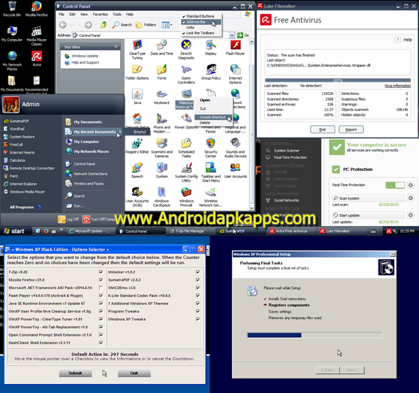Open Back button history dropdown arrow
Screen dimensions: 419x393
tap(80, 25)
